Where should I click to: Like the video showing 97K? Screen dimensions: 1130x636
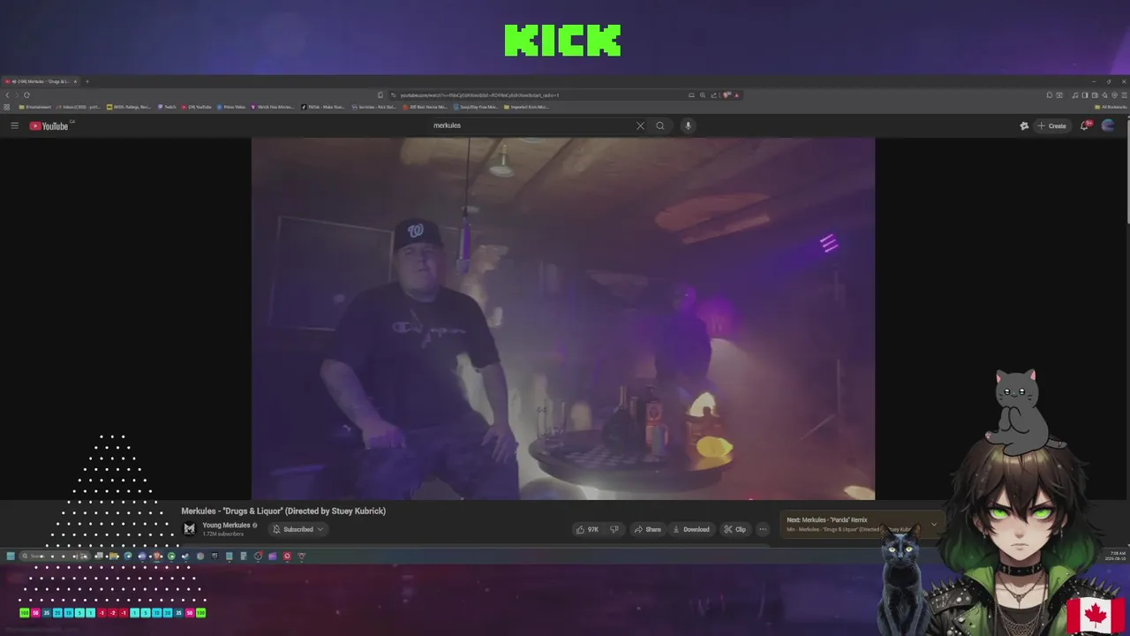587,529
